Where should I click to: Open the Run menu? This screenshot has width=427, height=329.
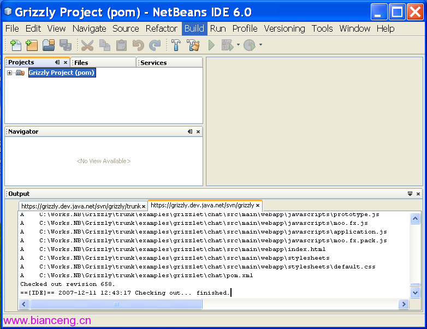[x=218, y=28]
